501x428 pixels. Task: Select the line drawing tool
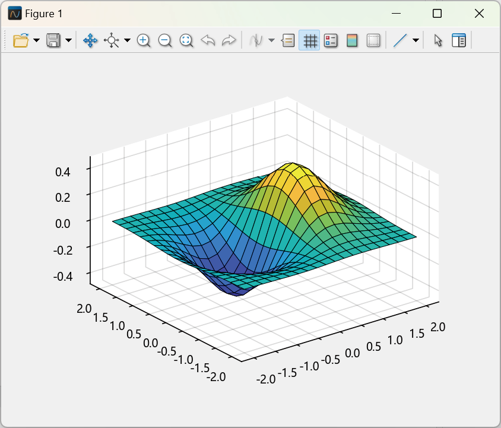tap(400, 40)
